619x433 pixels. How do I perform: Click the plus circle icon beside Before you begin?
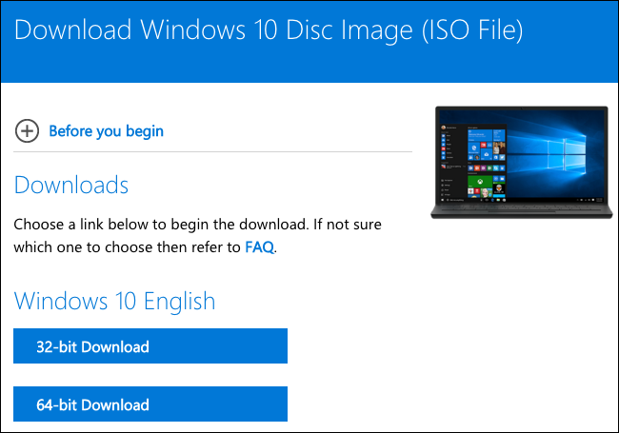[x=27, y=131]
